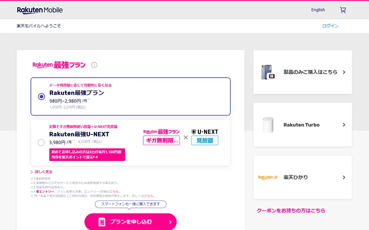Click 製品のみご購入はこちら text
Screen dimensions: 369x230
click(x=310, y=72)
